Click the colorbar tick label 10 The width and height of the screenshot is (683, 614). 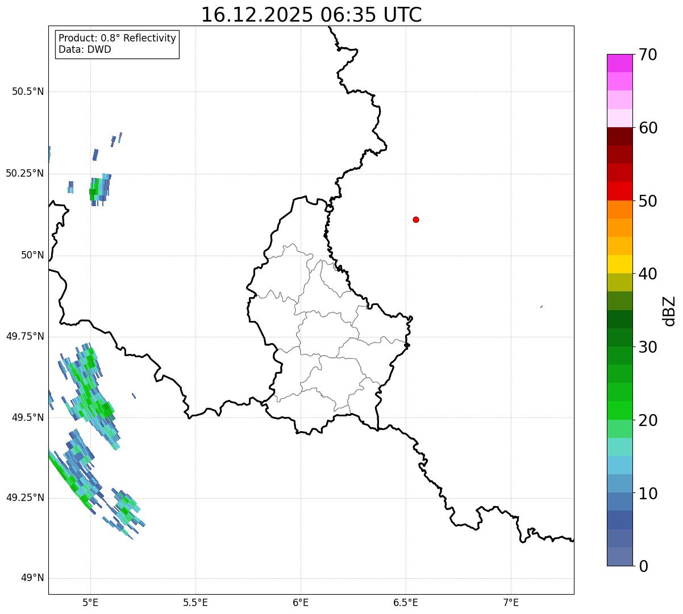pyautogui.click(x=648, y=493)
